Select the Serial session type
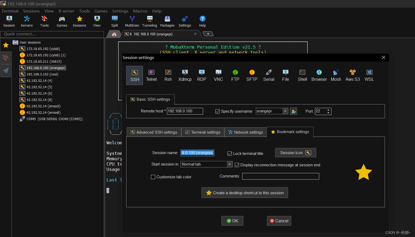 [x=269, y=75]
